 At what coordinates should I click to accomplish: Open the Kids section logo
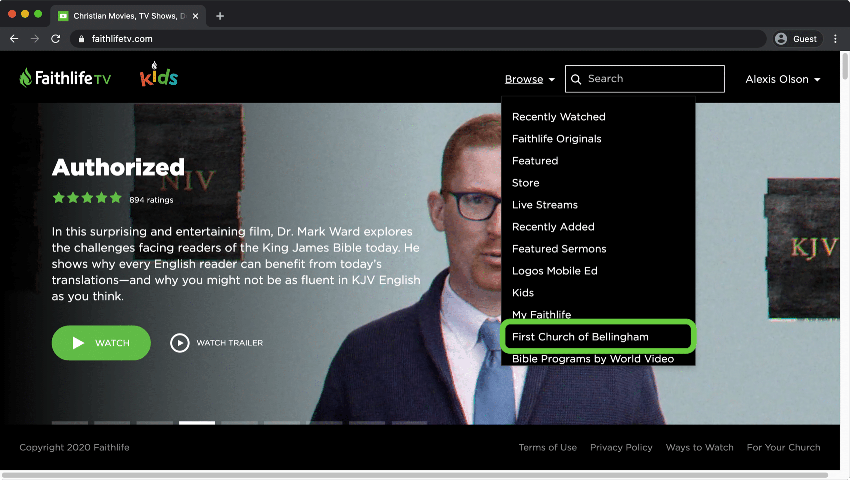coord(159,74)
